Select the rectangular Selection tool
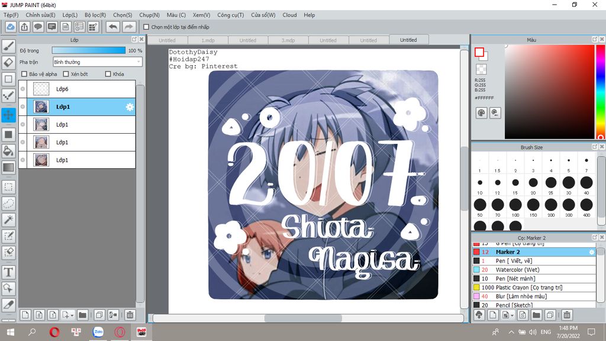The width and height of the screenshot is (606, 341). click(8, 187)
